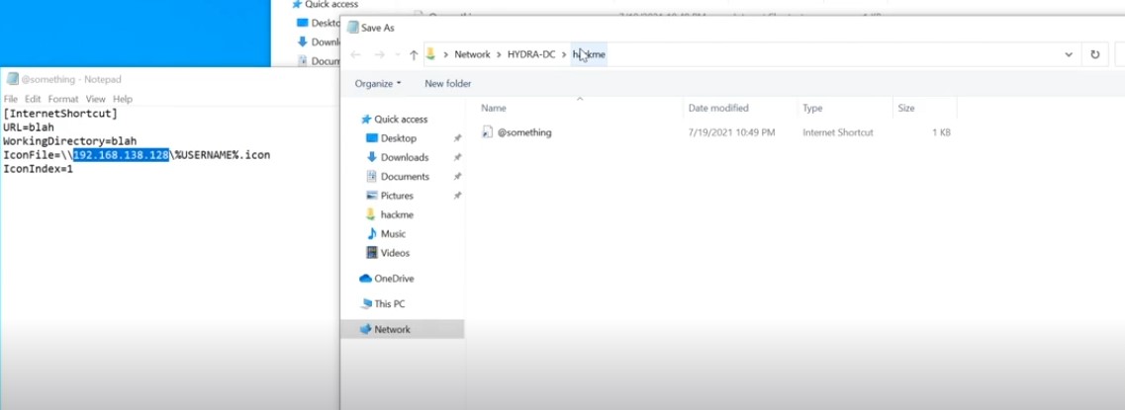Viewport: 1125px width, 410px height.
Task: Click date 7/19/2021 10:49 PM
Action: tap(731, 132)
